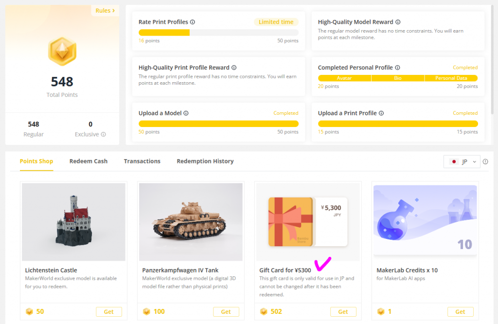The image size is (498, 324).
Task: Click info icon beside High-Quality Print Profile Reward
Action: pyautogui.click(x=234, y=68)
